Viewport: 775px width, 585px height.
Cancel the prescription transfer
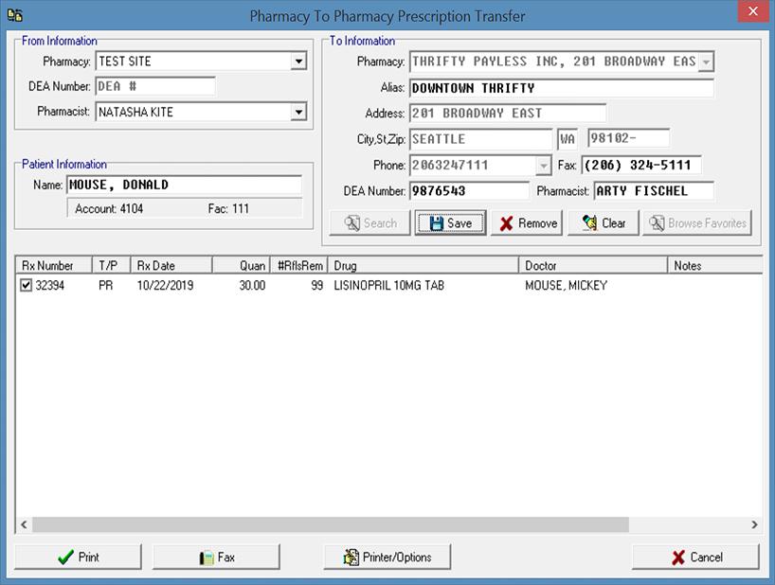(x=695, y=558)
